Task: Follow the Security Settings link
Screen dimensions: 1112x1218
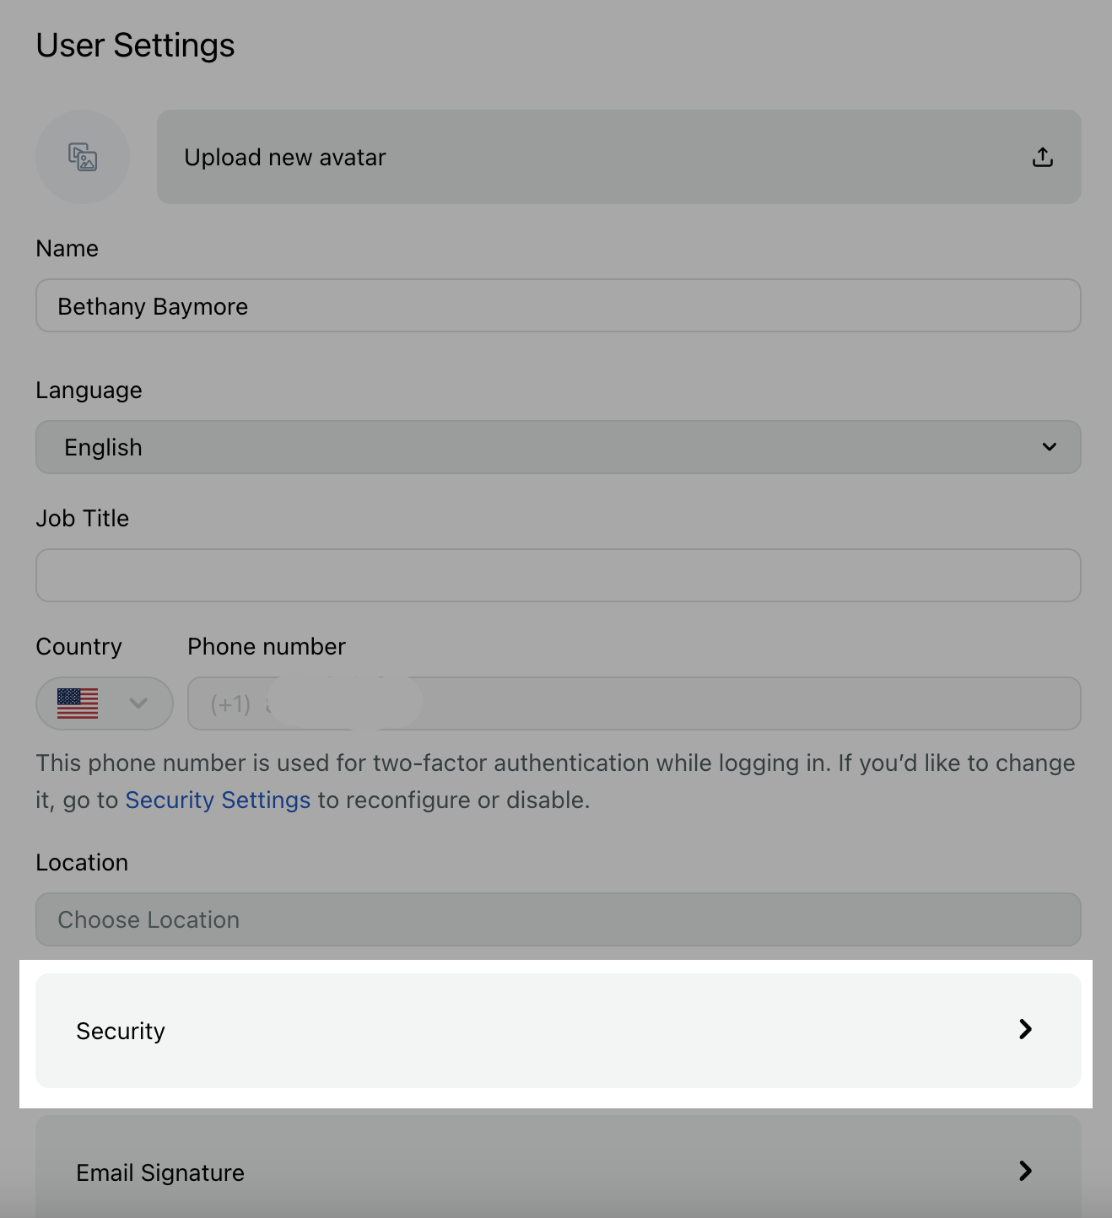Action: coord(218,800)
